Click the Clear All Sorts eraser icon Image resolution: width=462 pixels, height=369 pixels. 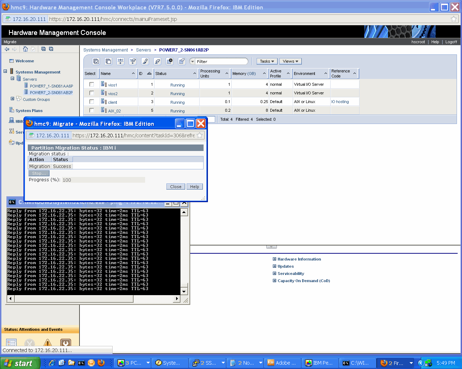tap(157, 61)
